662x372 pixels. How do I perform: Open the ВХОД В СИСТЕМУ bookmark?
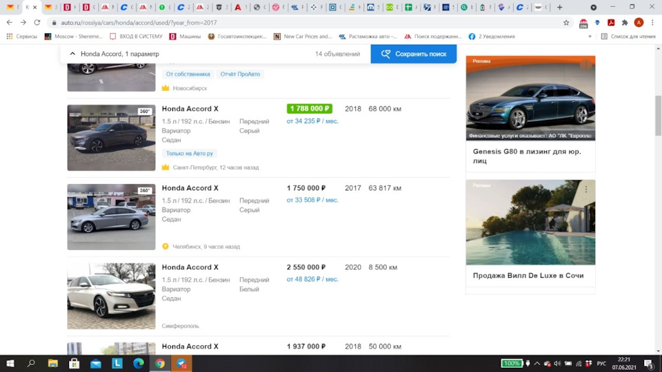click(136, 37)
